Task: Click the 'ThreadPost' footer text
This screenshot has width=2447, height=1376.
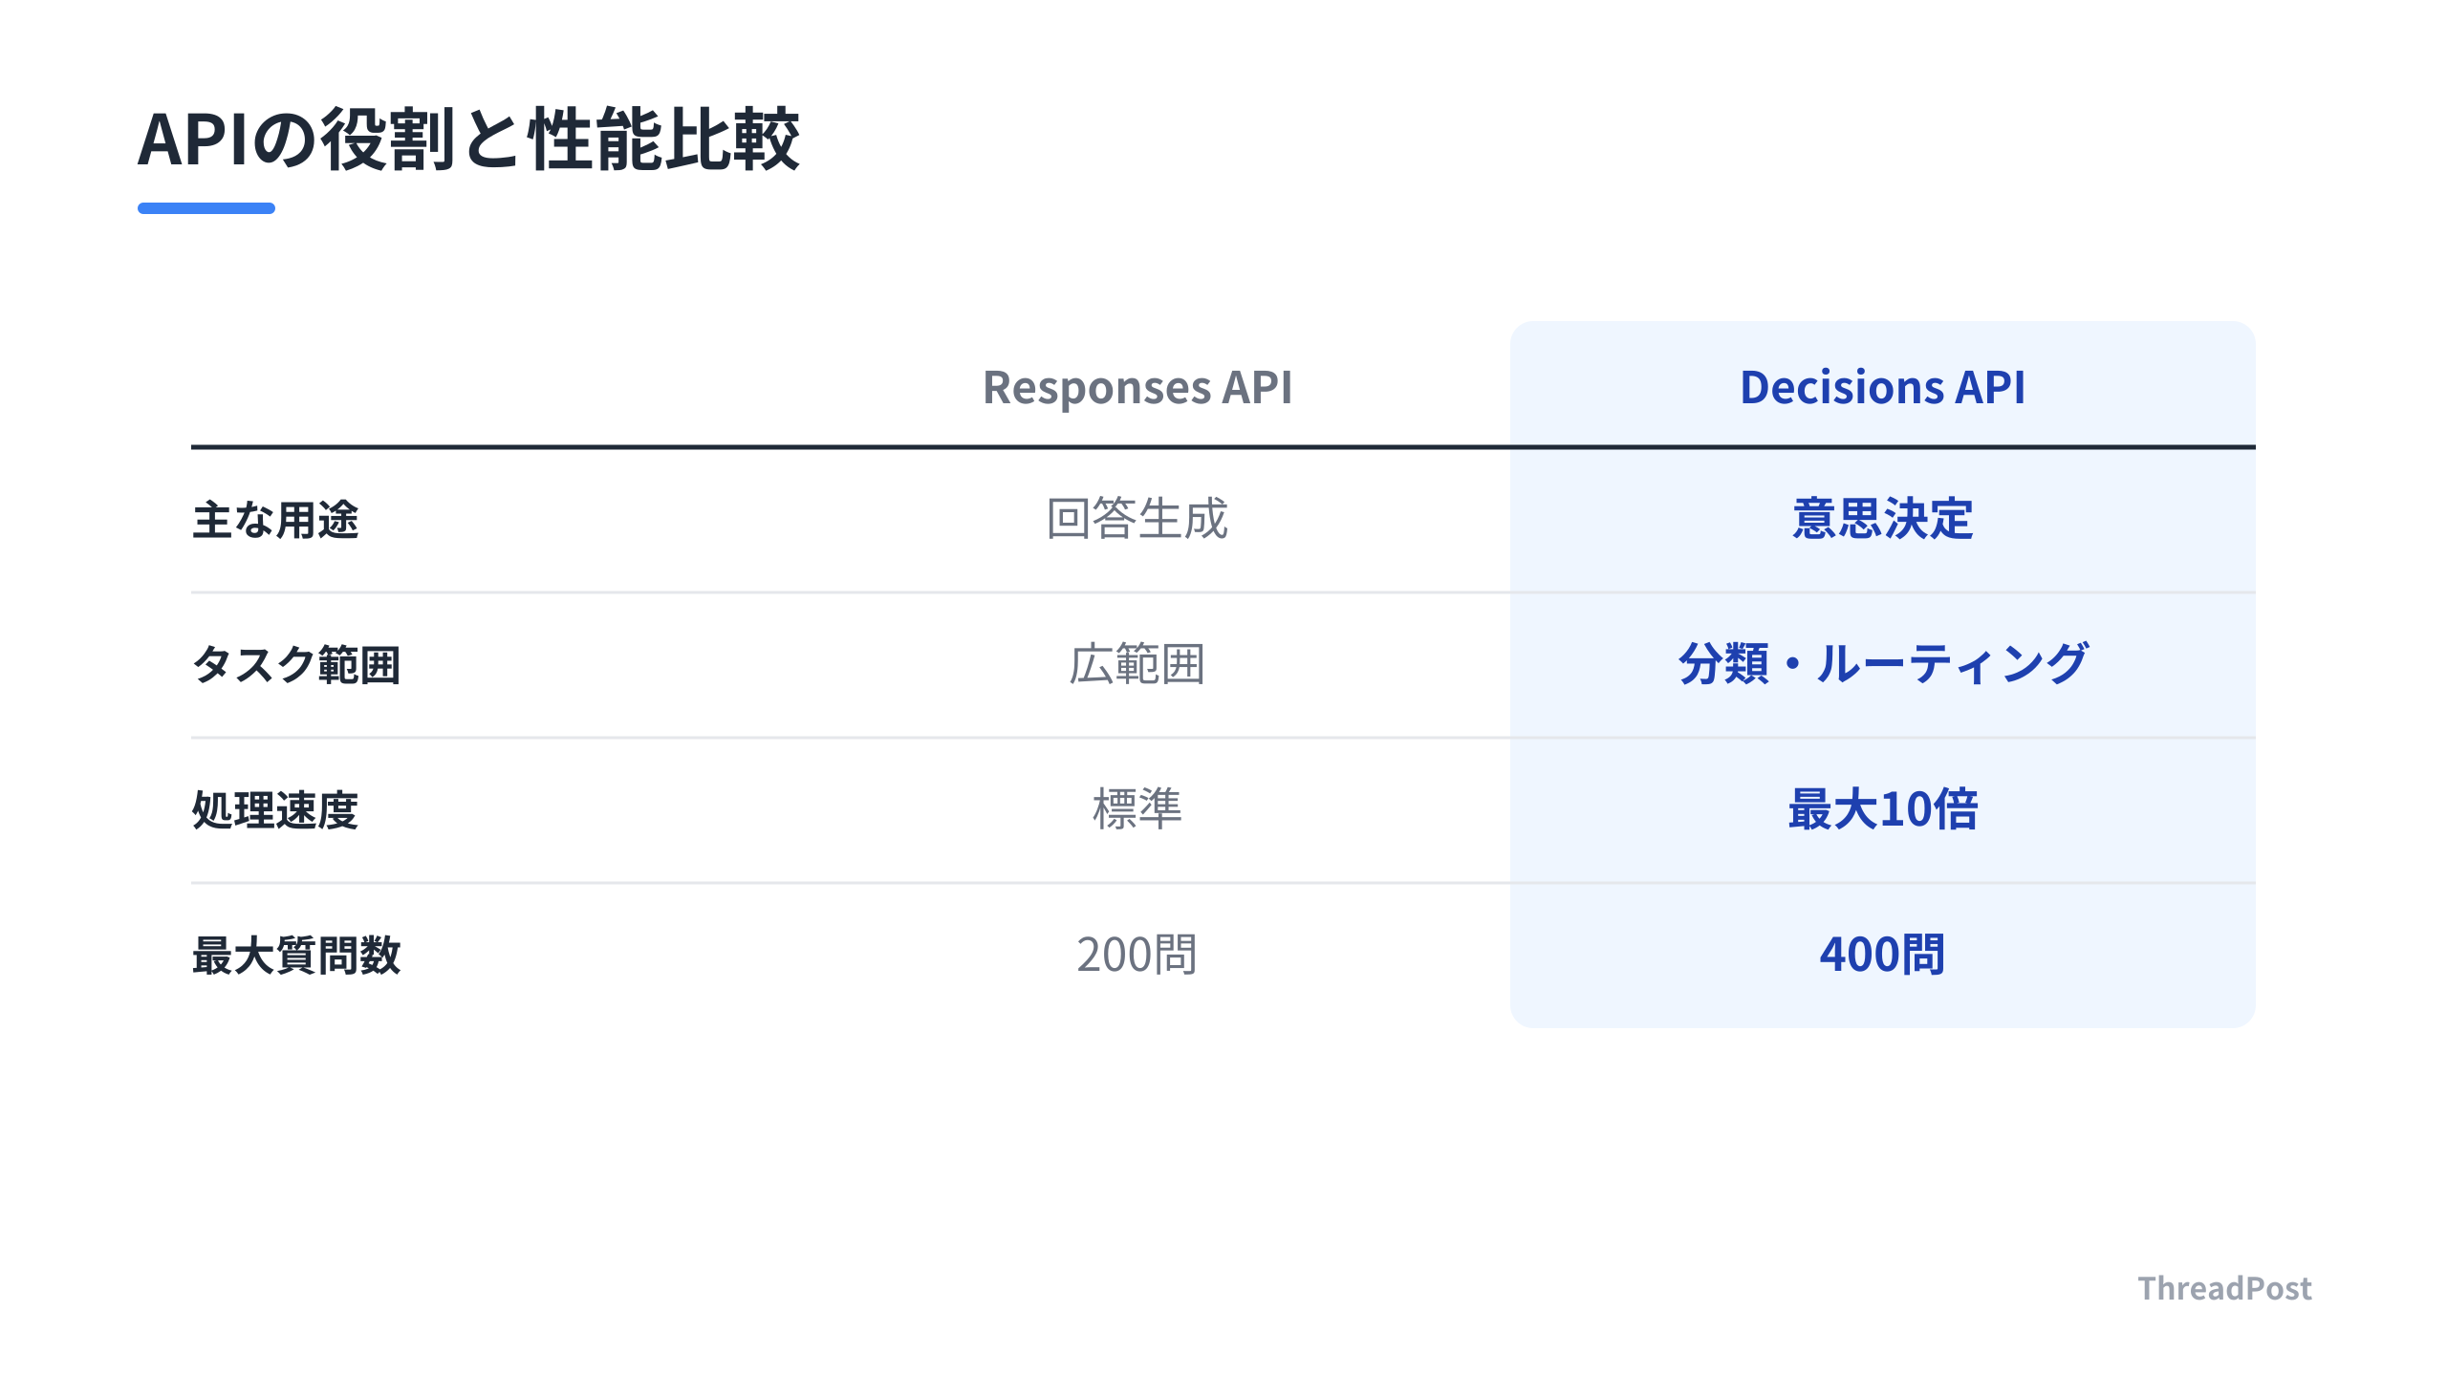Action: pos(2224,1288)
